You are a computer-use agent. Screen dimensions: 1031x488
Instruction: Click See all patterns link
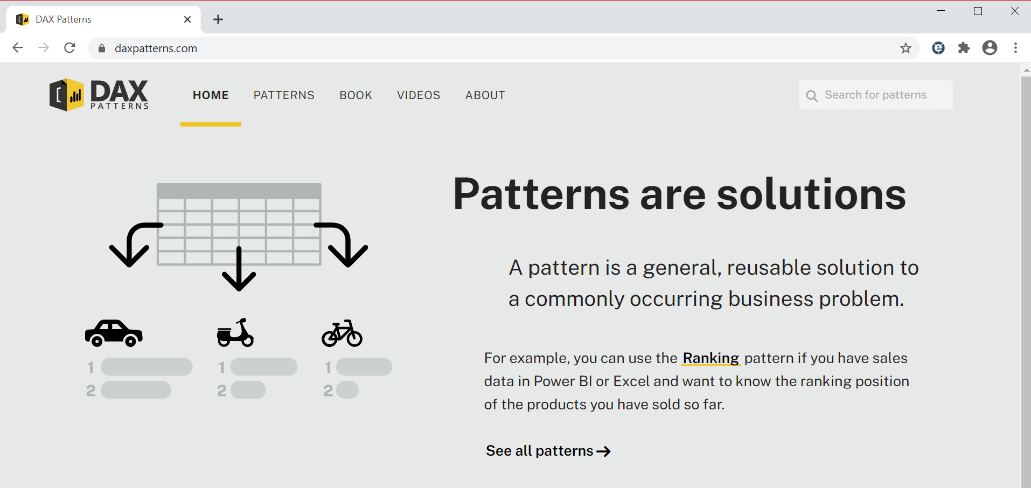point(548,451)
